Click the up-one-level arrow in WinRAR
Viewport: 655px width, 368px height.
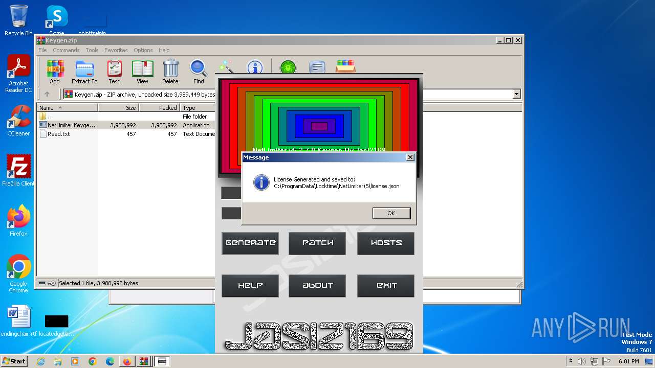pyautogui.click(x=47, y=94)
